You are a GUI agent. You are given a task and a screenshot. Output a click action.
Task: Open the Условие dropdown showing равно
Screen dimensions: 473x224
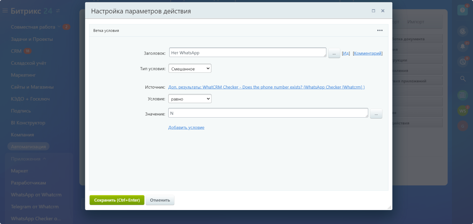(x=190, y=99)
